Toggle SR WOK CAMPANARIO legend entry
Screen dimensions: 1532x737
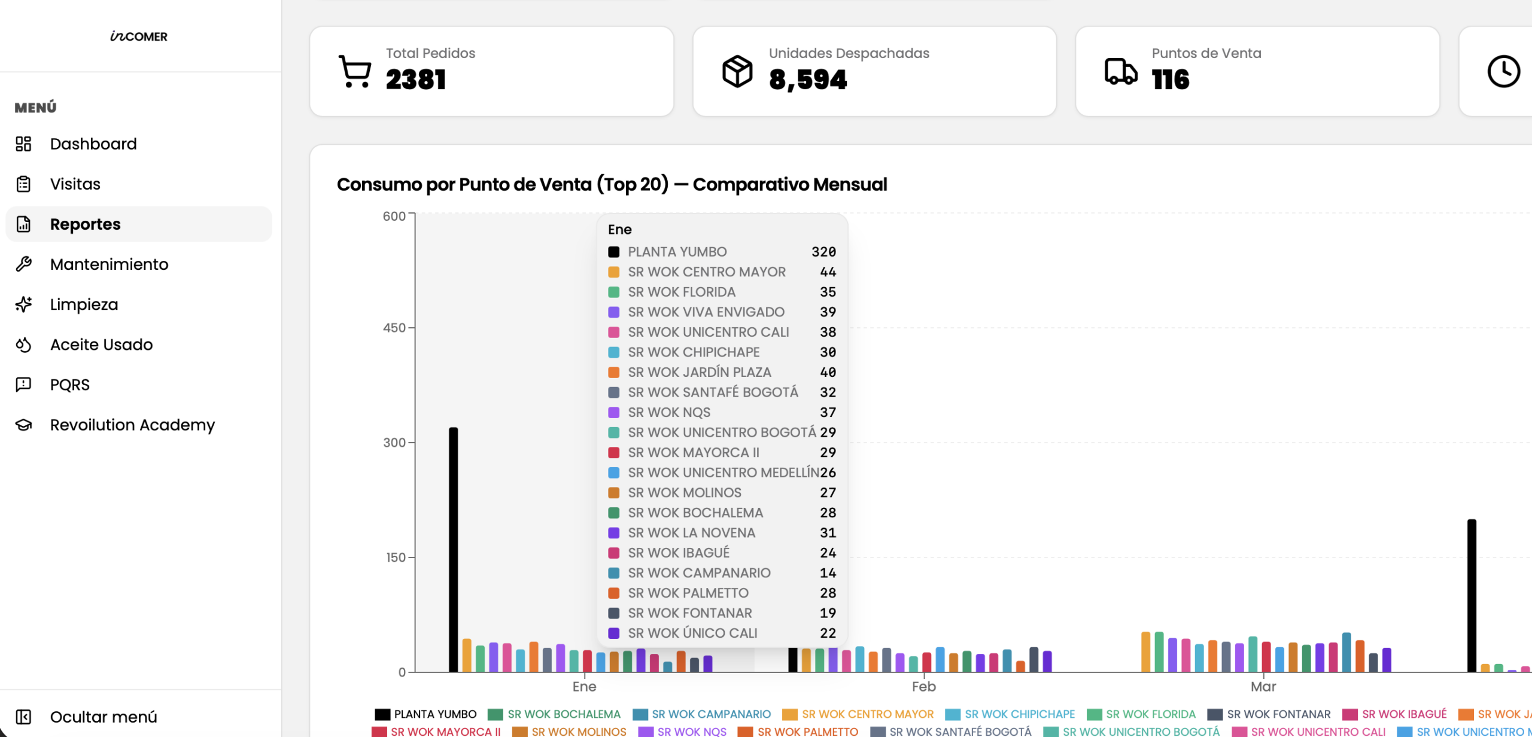pos(702,714)
